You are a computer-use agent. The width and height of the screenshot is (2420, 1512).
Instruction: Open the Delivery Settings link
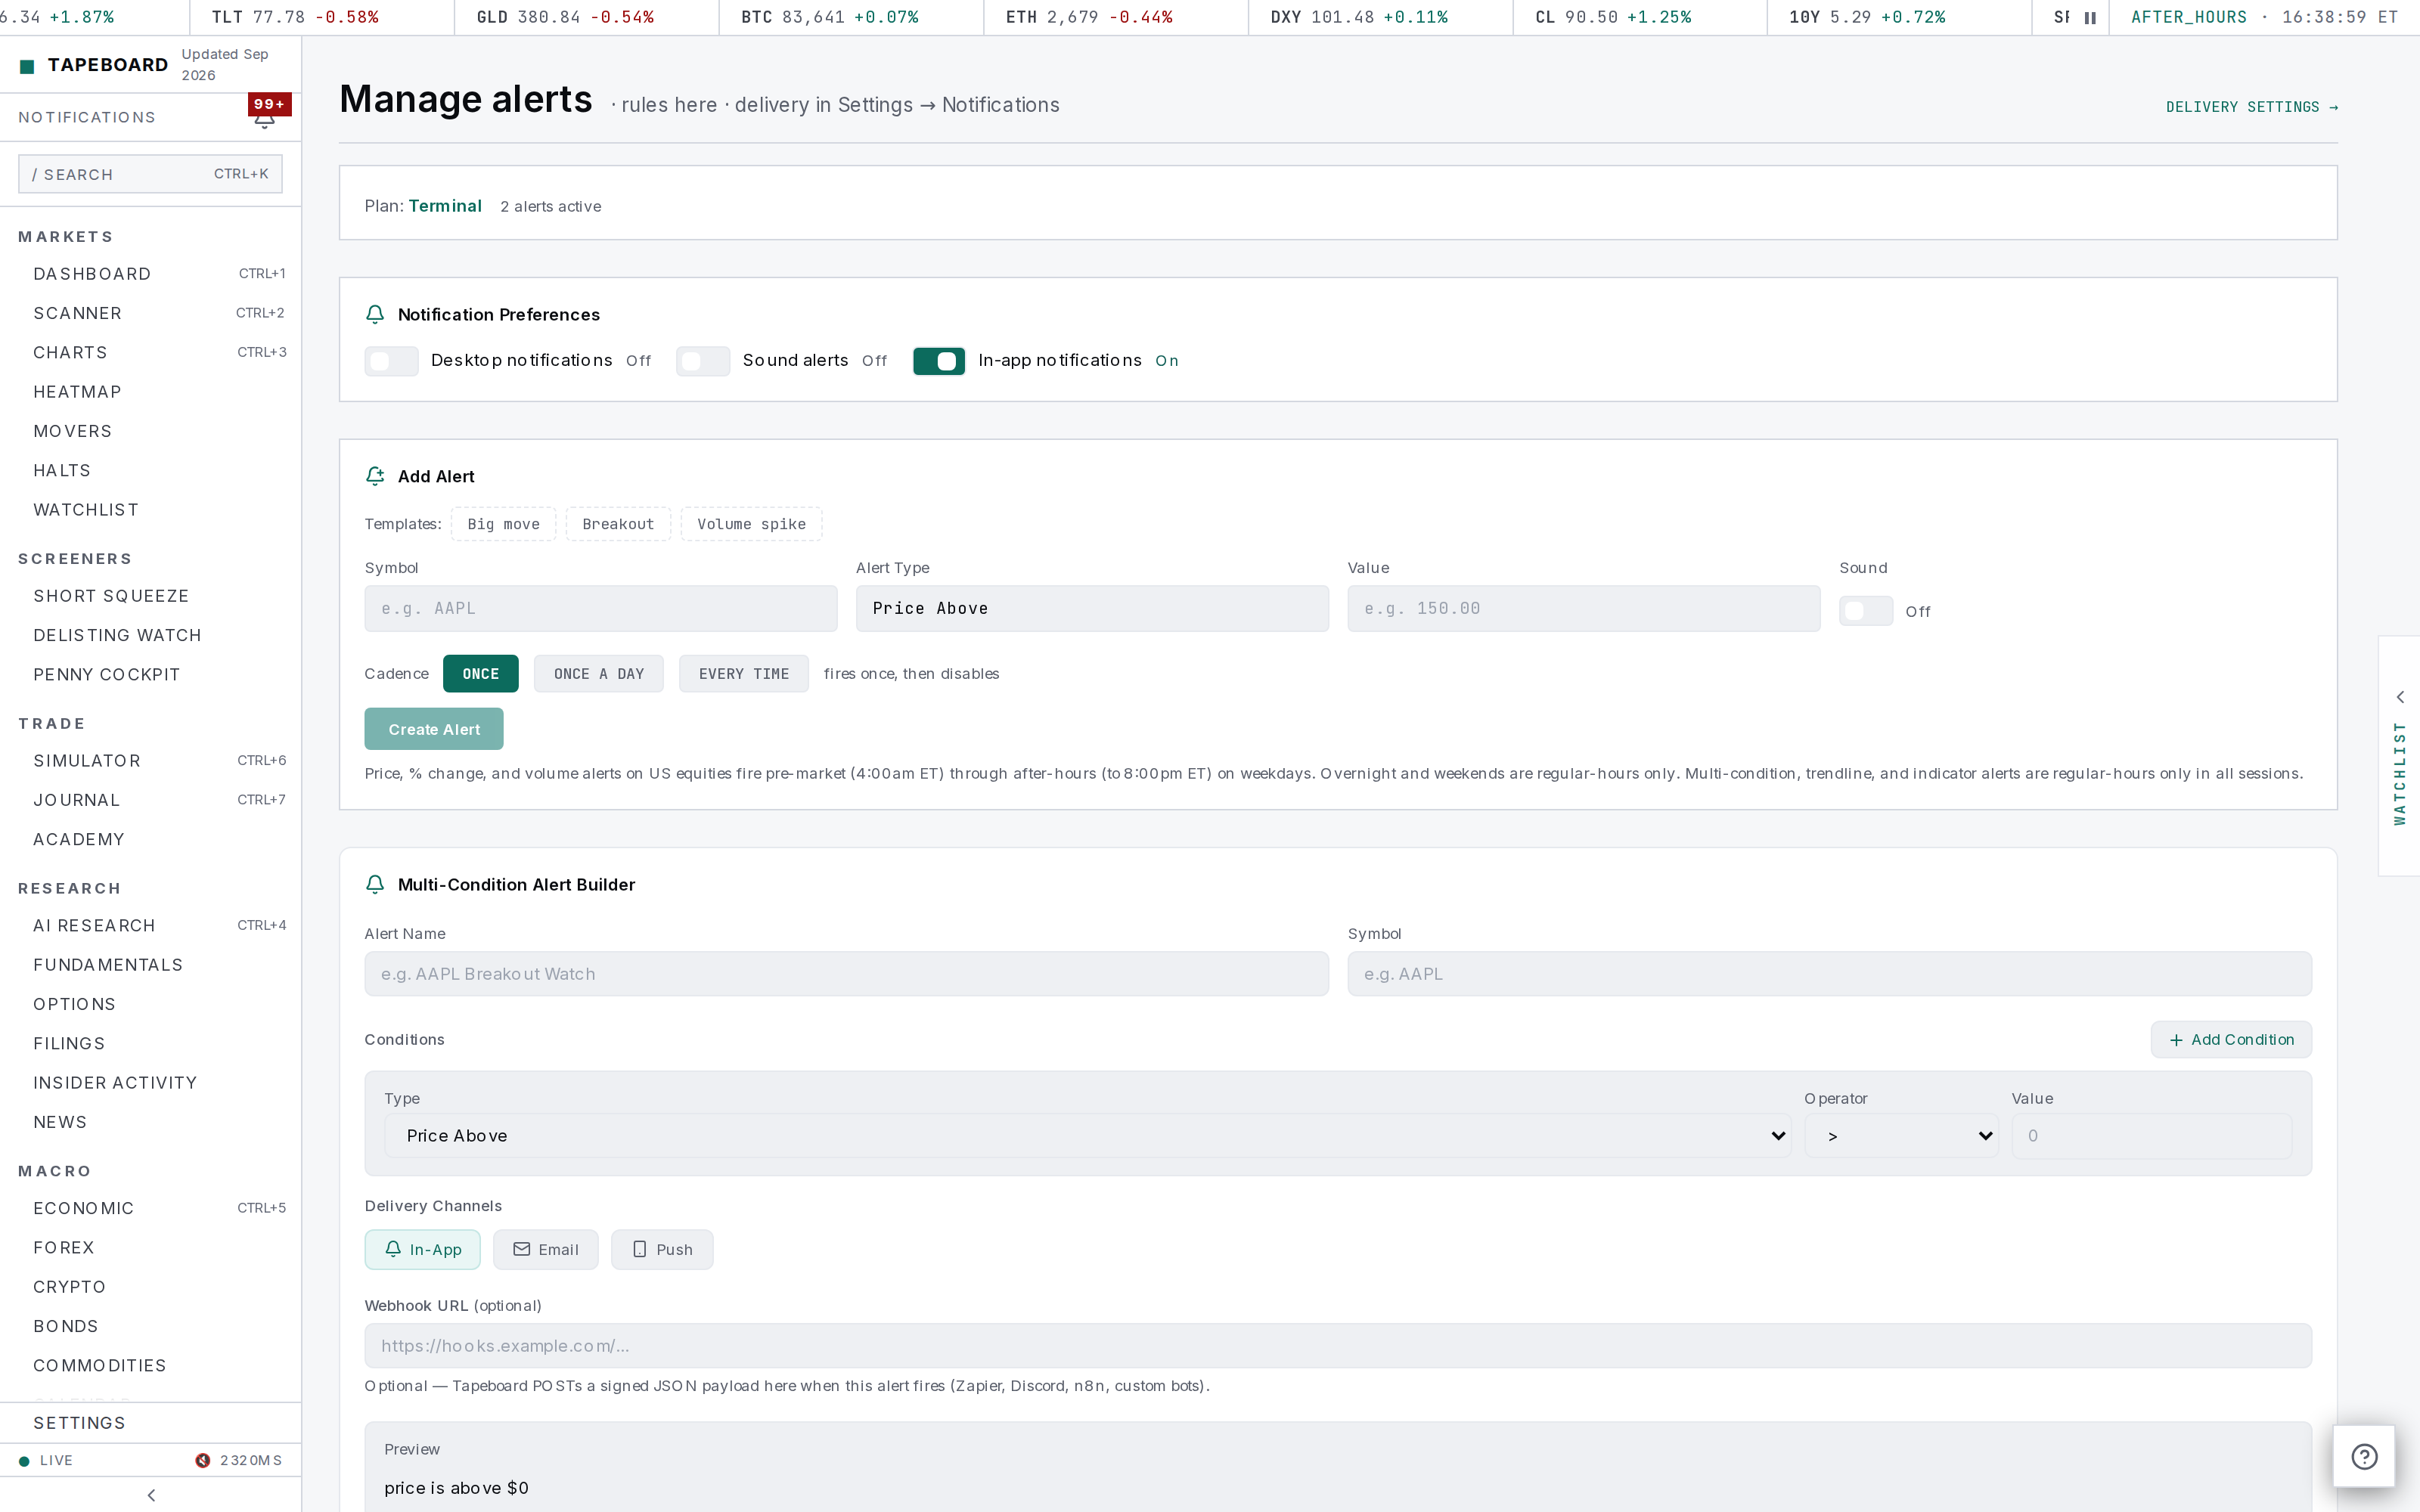tap(2252, 107)
